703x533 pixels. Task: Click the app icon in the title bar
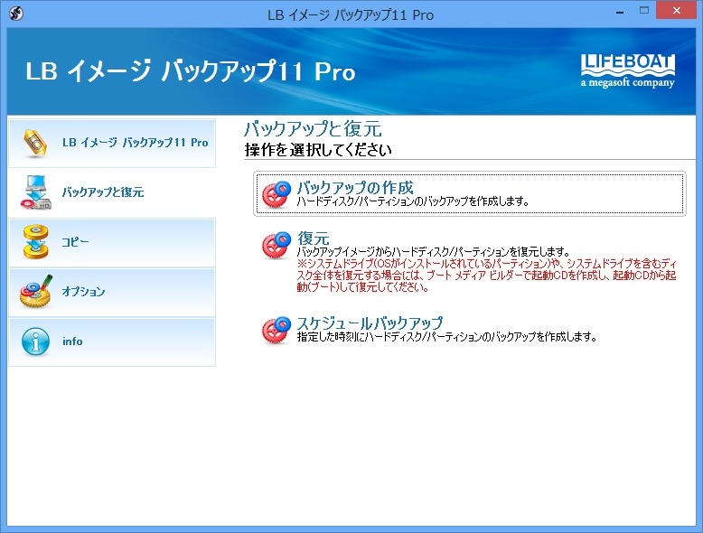tap(16, 14)
